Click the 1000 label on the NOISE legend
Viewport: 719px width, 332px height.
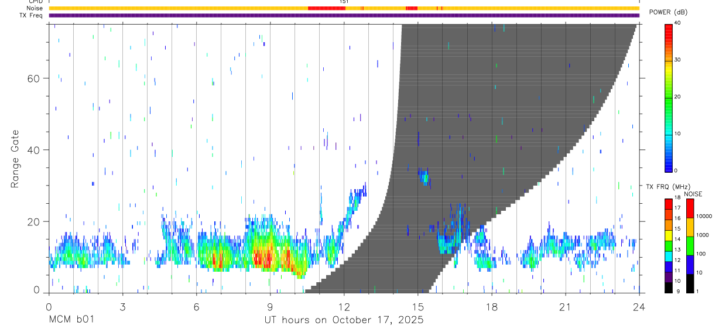(x=703, y=235)
